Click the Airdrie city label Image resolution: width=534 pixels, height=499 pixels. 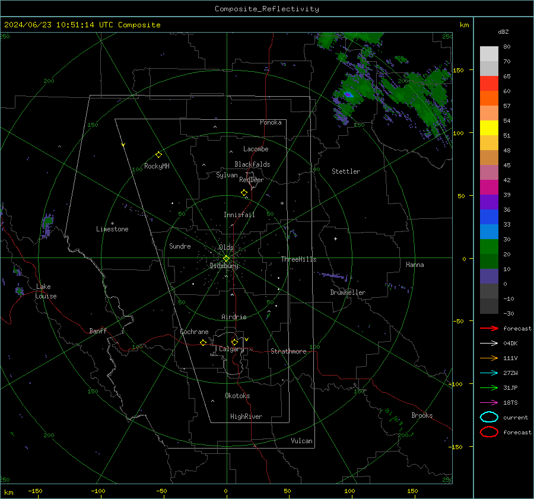234,317
